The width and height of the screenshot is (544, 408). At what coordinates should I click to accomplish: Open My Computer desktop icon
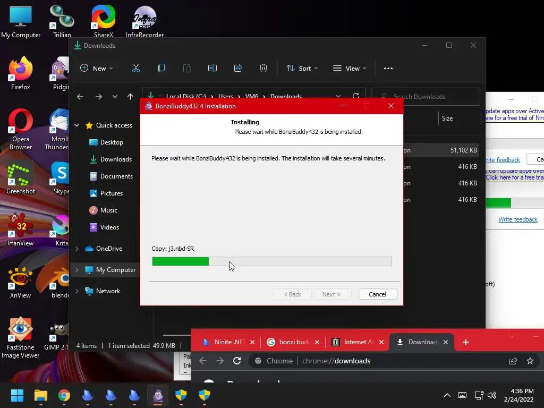tap(21, 21)
